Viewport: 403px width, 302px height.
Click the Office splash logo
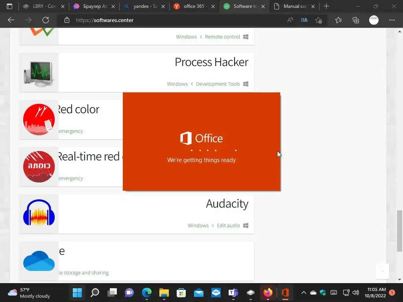pos(201,138)
